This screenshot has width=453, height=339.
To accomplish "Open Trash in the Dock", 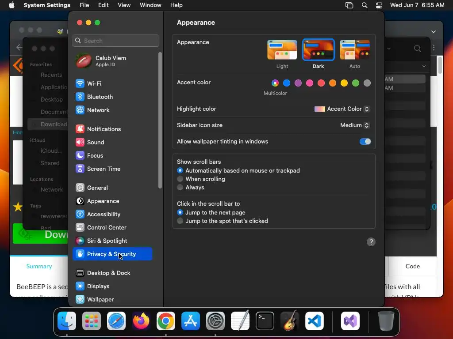I will (x=386, y=321).
